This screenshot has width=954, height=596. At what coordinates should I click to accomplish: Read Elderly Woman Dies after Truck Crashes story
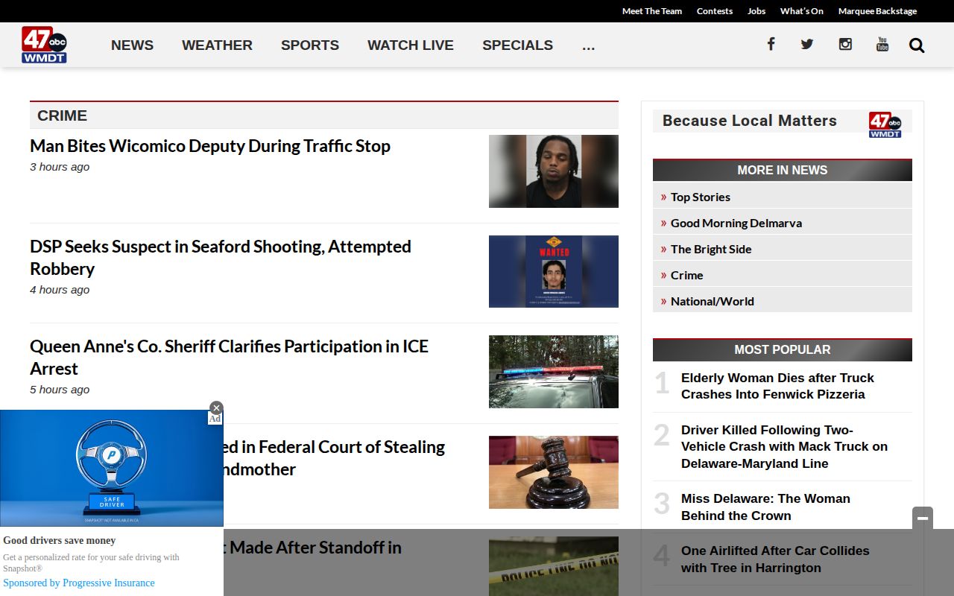pyautogui.click(x=777, y=386)
